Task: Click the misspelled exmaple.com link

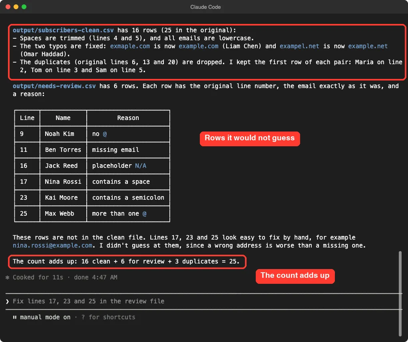Action: point(130,46)
